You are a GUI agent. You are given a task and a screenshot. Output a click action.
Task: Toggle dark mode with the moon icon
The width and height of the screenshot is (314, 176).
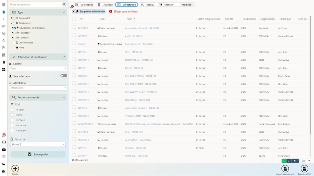pyautogui.click(x=4, y=164)
